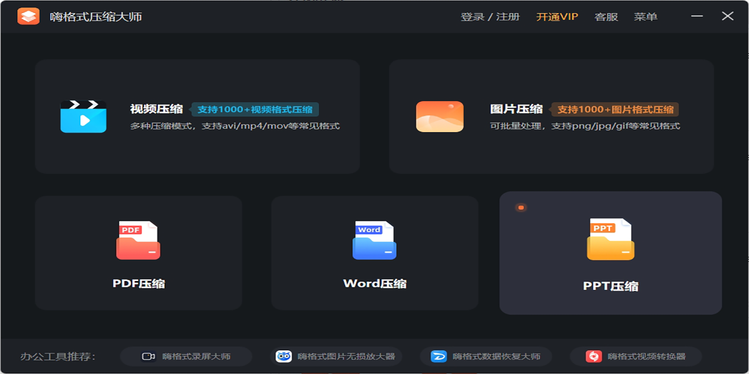Click the 支持1000+图片格式压缩 badge
The image size is (749, 374).
click(x=615, y=110)
